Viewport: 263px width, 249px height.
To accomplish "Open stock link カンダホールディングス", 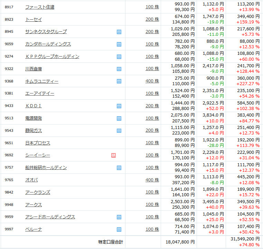I will (x=48, y=44).
